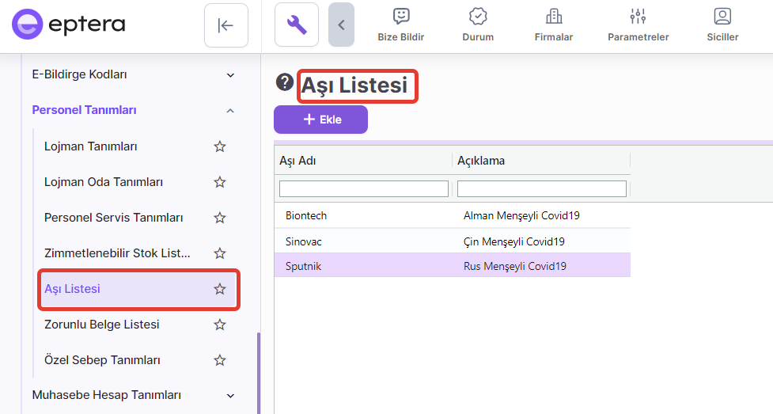Expand Muhasebe Hesap Tanımları section
This screenshot has height=414, width=773.
[x=230, y=396]
